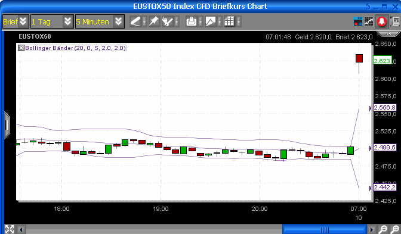This screenshot has width=401, height=234.
Task: Open the 5 Minuten interval dropdown
Action: (100, 21)
